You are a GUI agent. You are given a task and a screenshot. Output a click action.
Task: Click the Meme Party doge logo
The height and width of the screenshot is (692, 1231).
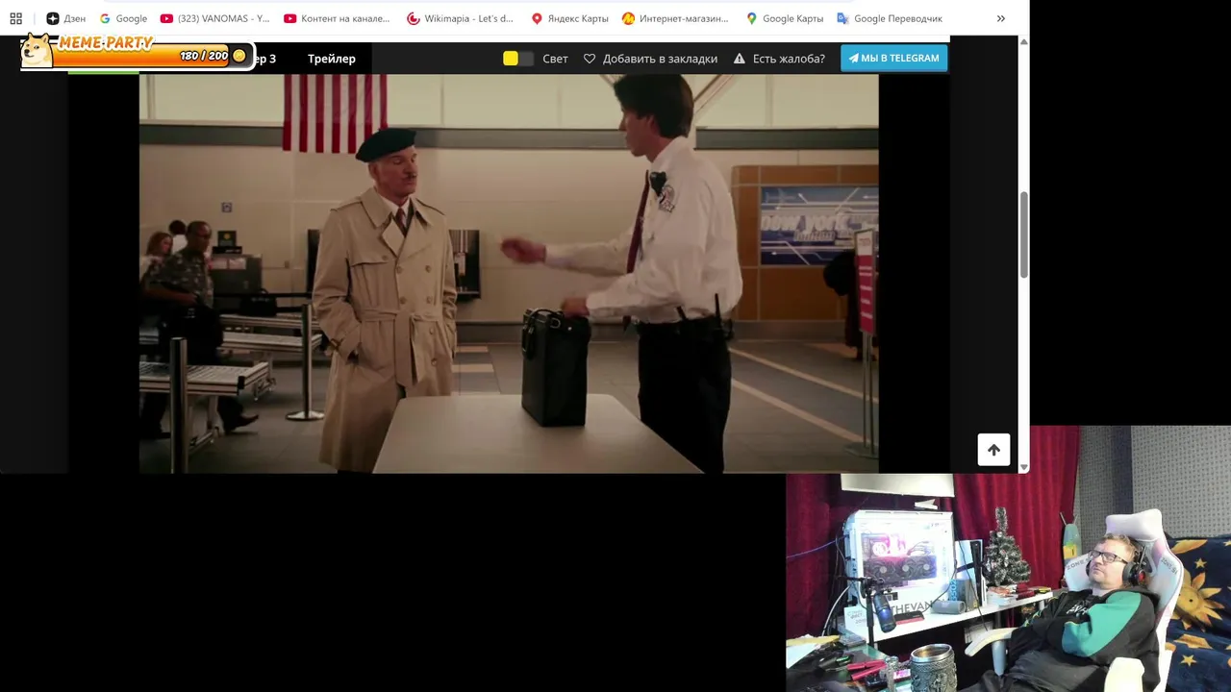37,50
